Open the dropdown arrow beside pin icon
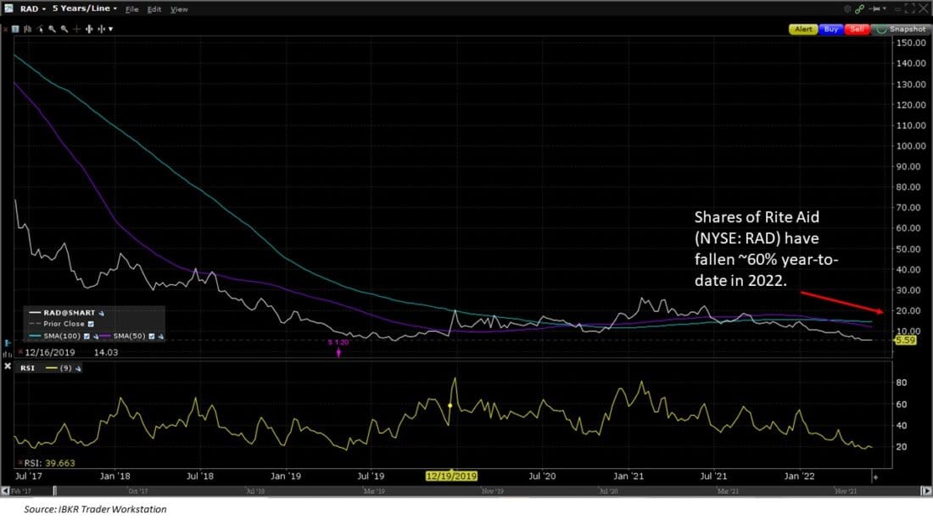This screenshot has height=525, width=933. 885,9
